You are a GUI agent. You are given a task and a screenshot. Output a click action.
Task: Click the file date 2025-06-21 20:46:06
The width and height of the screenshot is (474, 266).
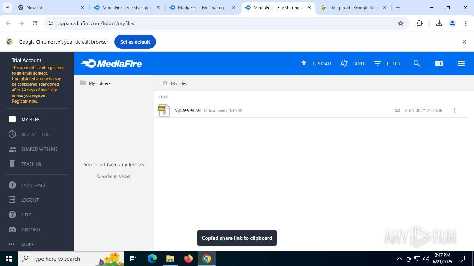tap(424, 110)
